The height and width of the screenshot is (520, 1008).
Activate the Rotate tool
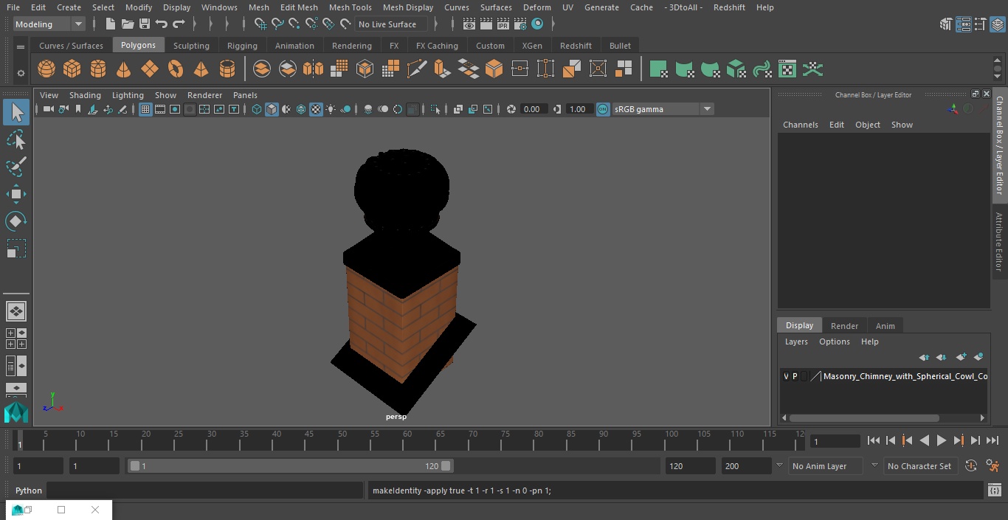pos(16,221)
